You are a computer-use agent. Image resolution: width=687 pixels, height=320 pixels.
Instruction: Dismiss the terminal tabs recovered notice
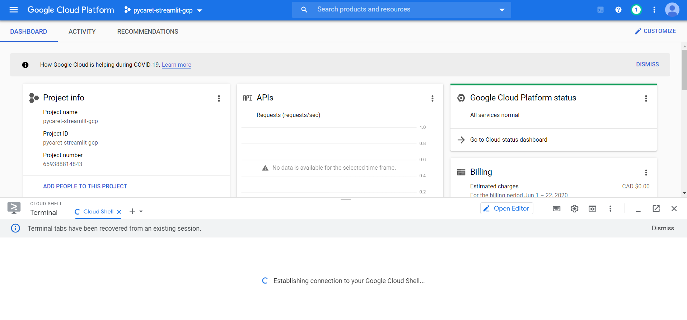tap(663, 228)
